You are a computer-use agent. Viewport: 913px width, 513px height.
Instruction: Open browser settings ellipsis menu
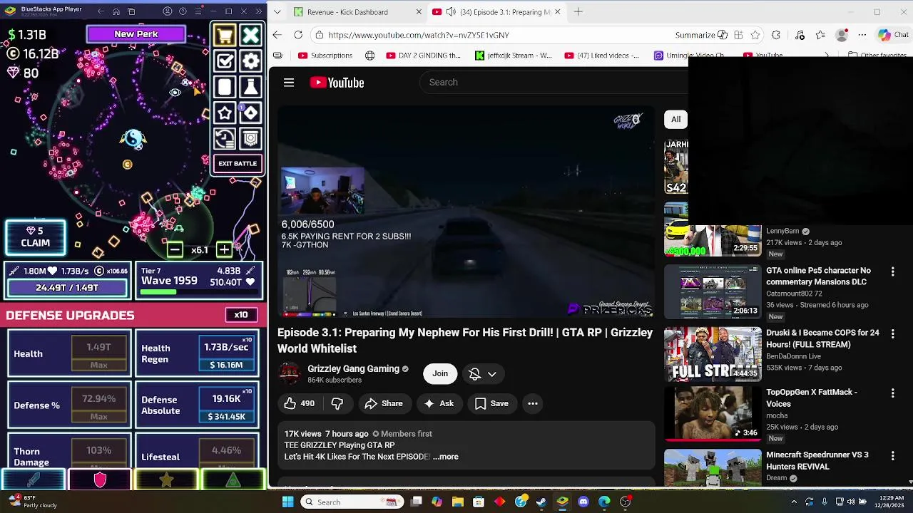click(x=862, y=35)
